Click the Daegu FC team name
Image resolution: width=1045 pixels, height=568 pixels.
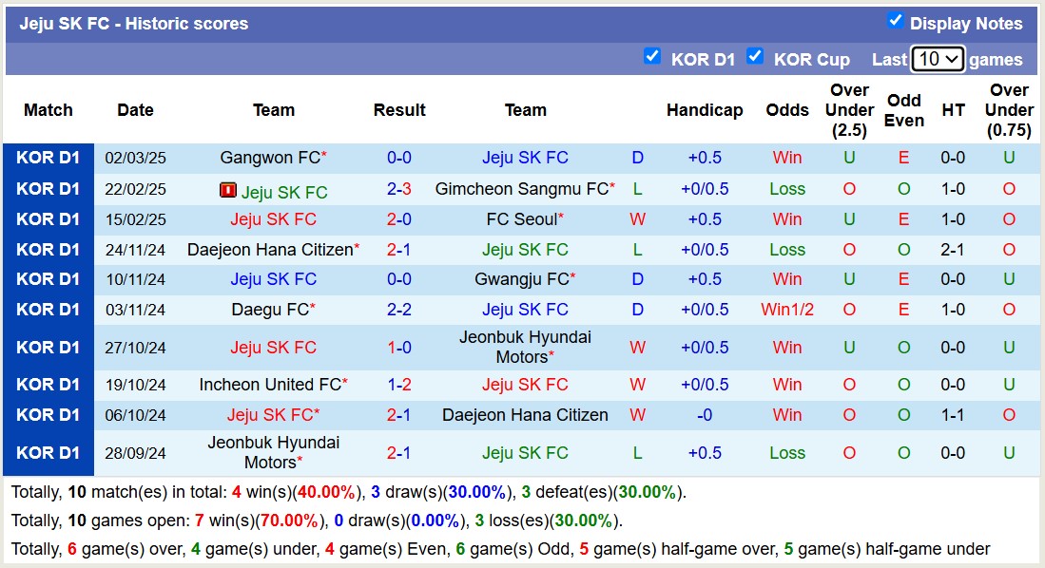pyautogui.click(x=269, y=310)
